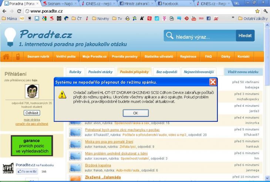Image resolution: width=270 pixels, height=182 pixels.
Task: Open the Chrome wrench settings menu
Action: 266,11
